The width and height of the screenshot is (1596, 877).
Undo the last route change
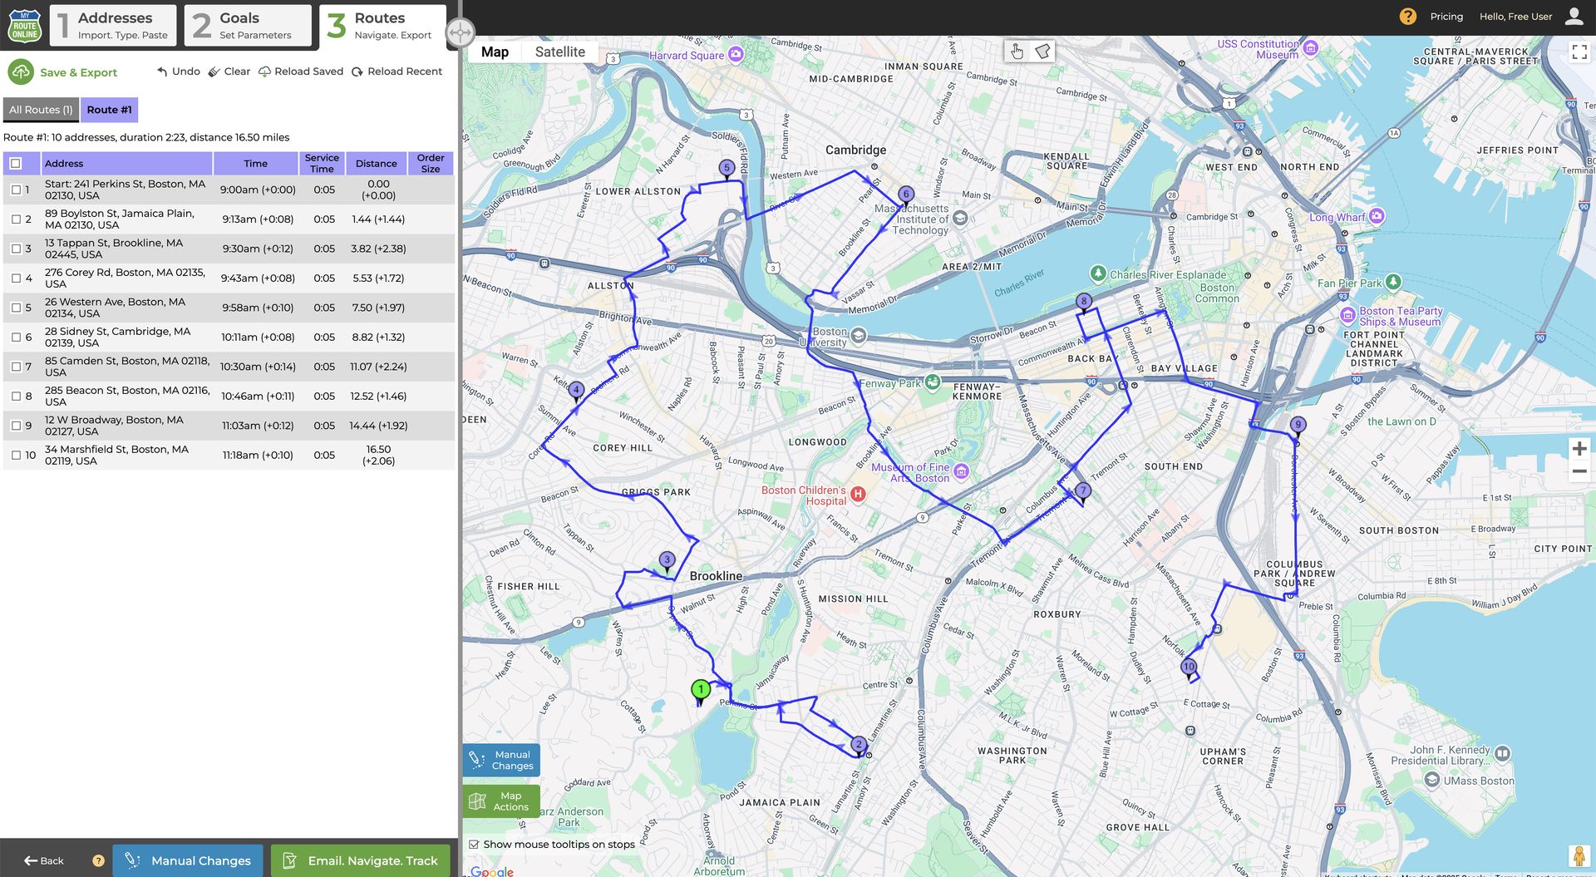tap(163, 71)
